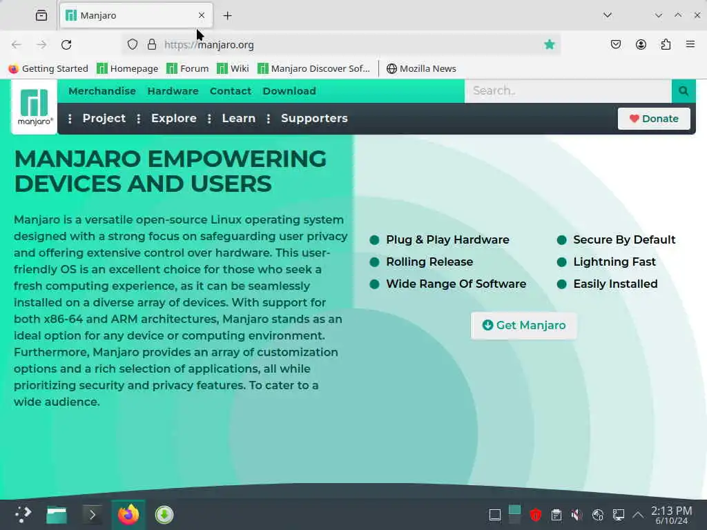The width and height of the screenshot is (707, 530).
Task: Toggle the bookmark star for this page
Action: (549, 44)
